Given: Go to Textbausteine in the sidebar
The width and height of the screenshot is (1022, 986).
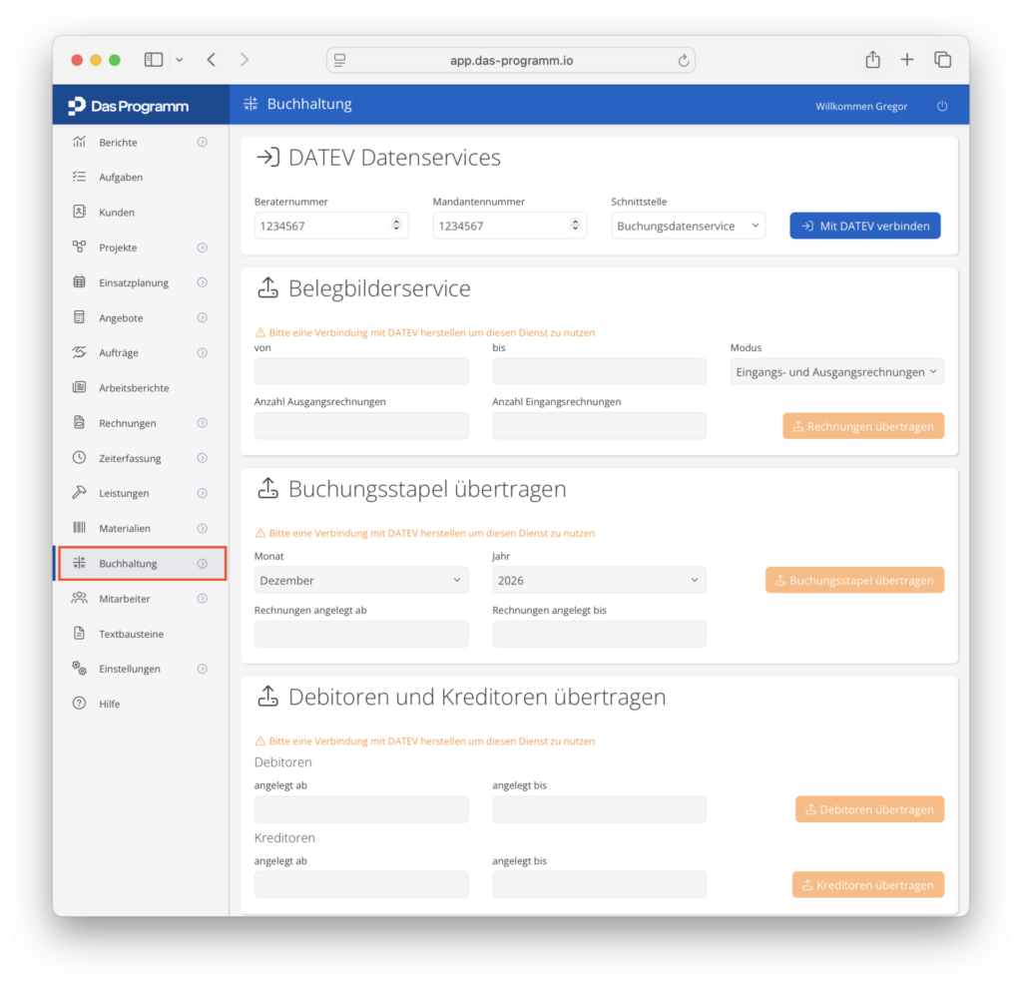Looking at the screenshot, I should pos(131,634).
